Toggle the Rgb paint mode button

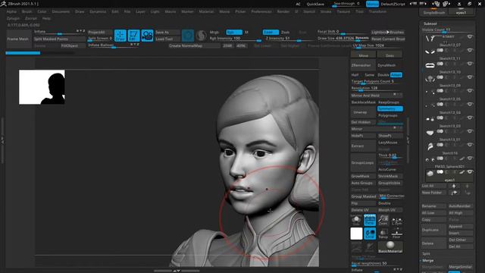coord(234,32)
